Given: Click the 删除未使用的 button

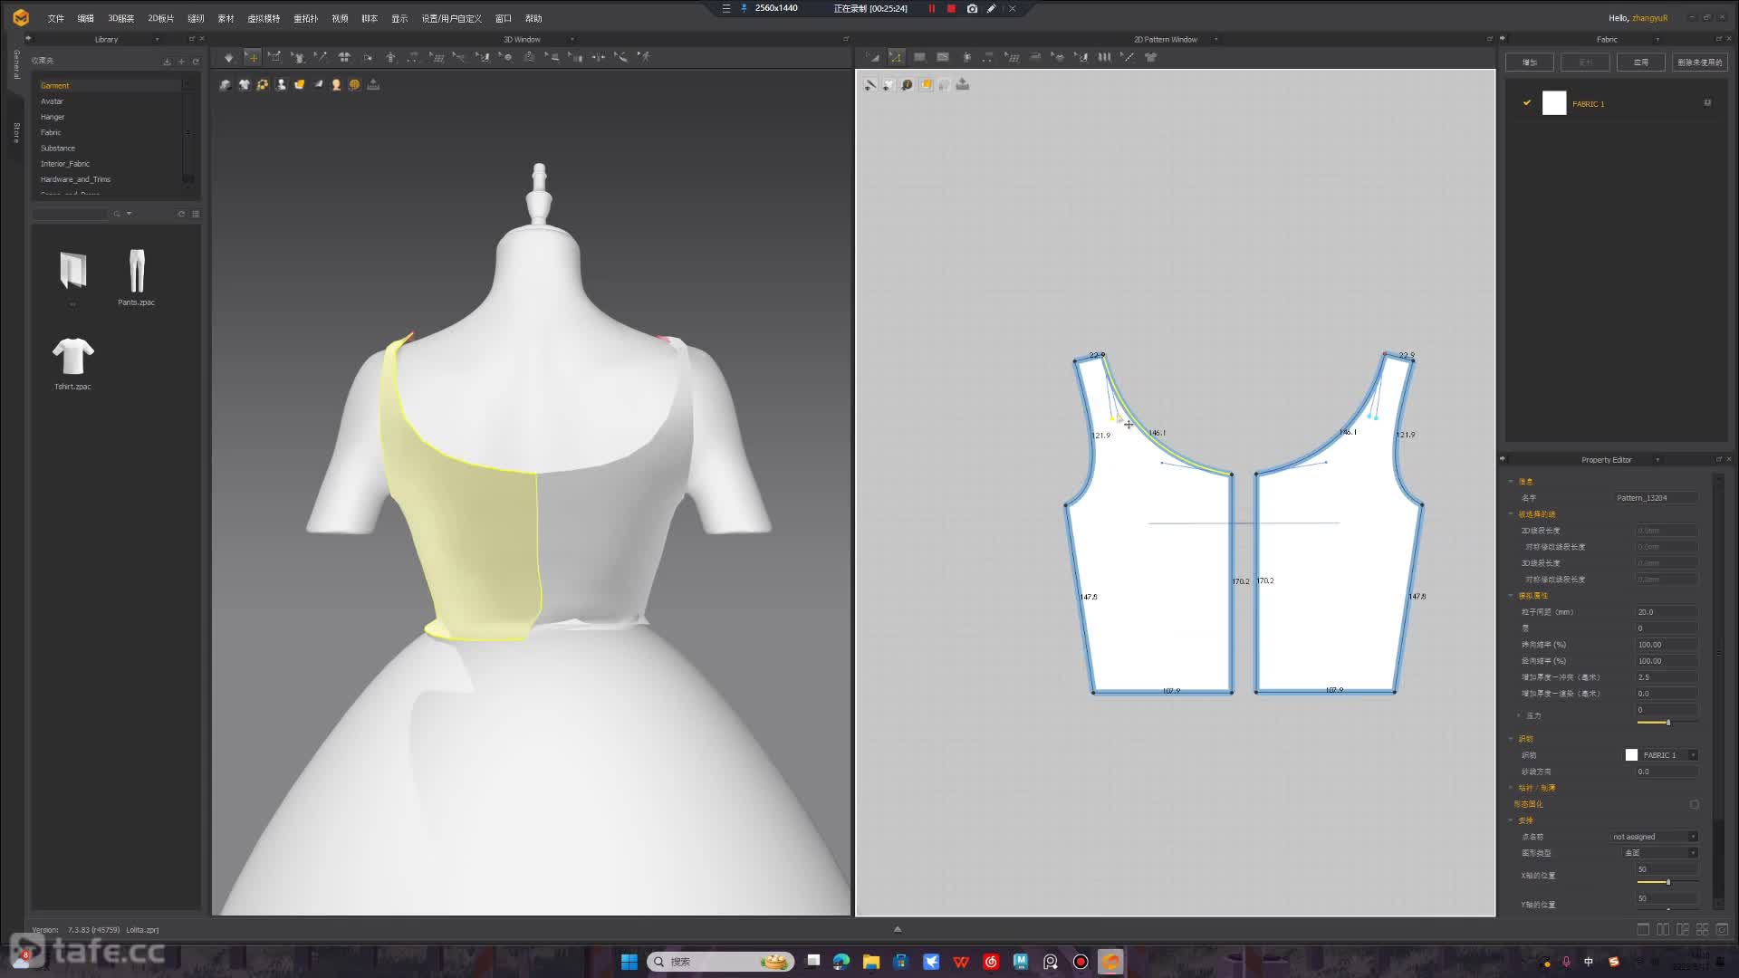Looking at the screenshot, I should (1700, 62).
